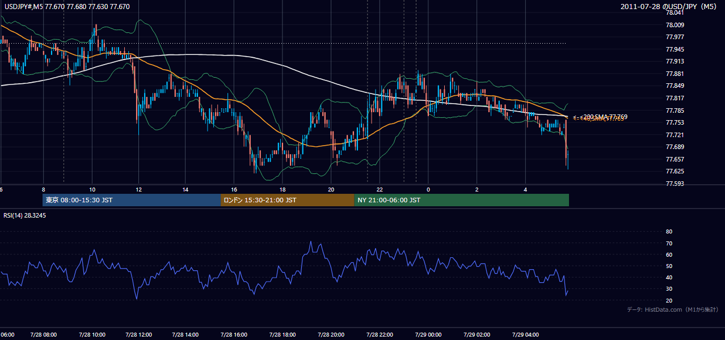Click price axis label 77.721

[675, 135]
